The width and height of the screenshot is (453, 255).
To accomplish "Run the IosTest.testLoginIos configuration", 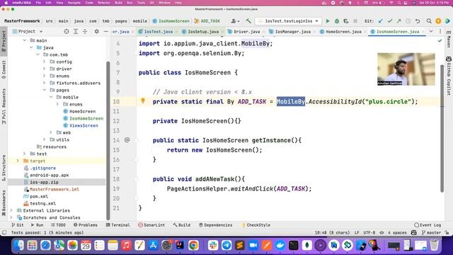I will tap(328, 21).
